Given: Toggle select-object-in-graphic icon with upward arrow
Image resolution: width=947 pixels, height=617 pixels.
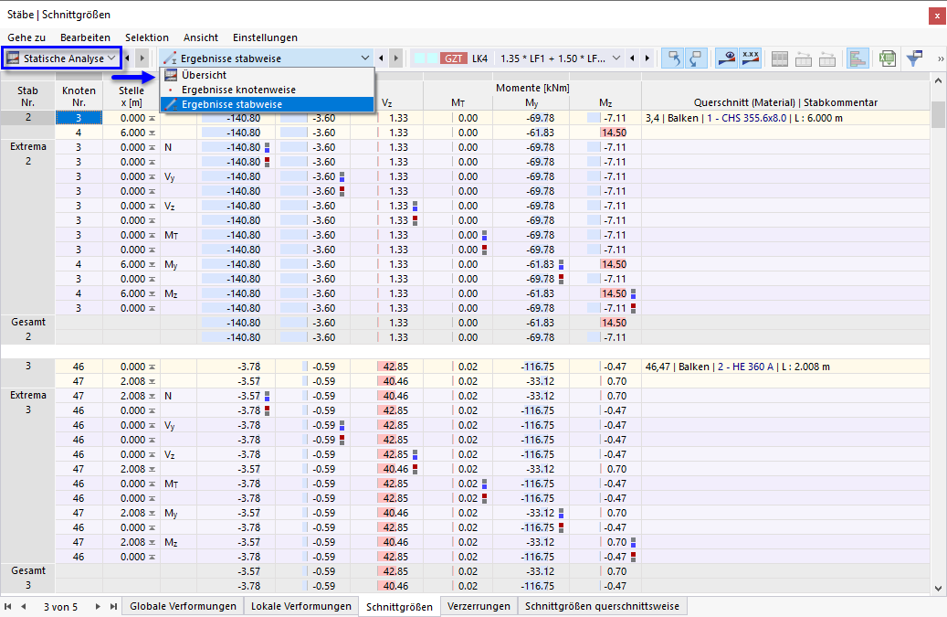Looking at the screenshot, I should click(x=673, y=59).
